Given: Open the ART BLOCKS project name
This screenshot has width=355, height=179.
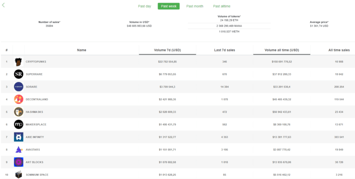Looking at the screenshot, I should [x=35, y=162].
